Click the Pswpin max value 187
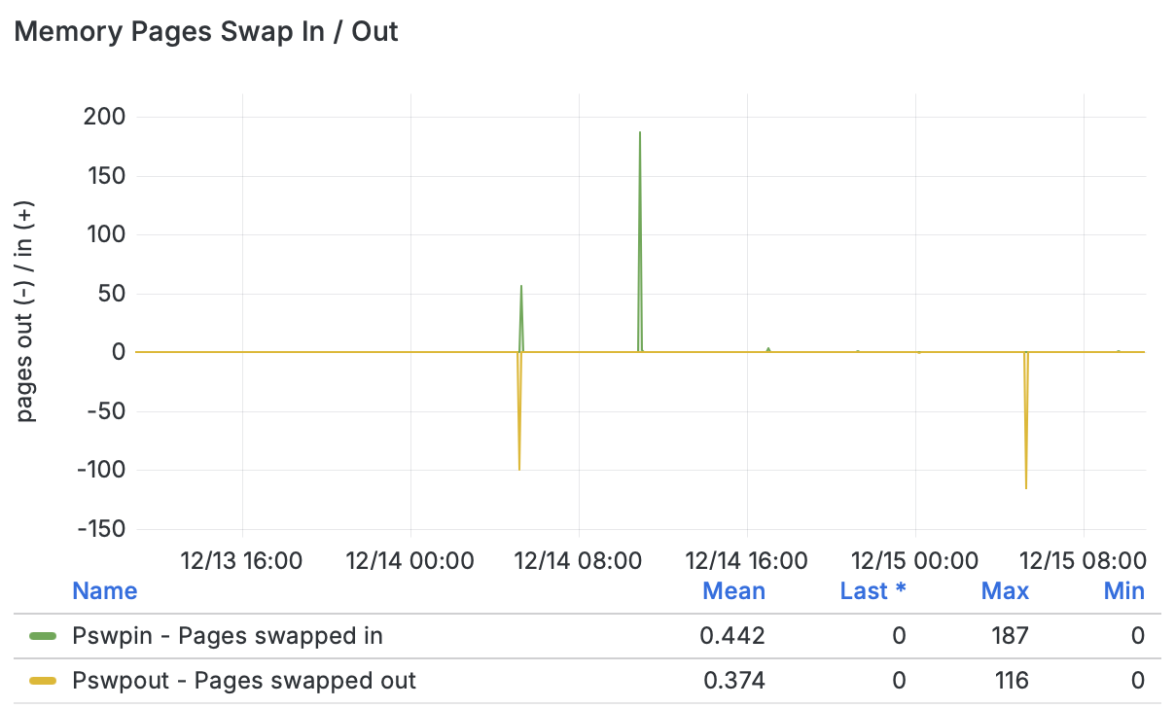The height and width of the screenshot is (708, 1175). (1009, 637)
